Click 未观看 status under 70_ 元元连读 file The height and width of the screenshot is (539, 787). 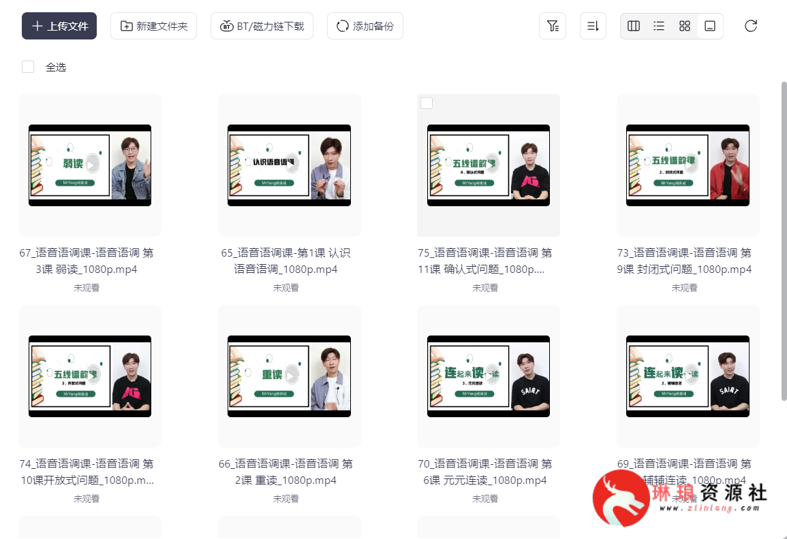485,499
